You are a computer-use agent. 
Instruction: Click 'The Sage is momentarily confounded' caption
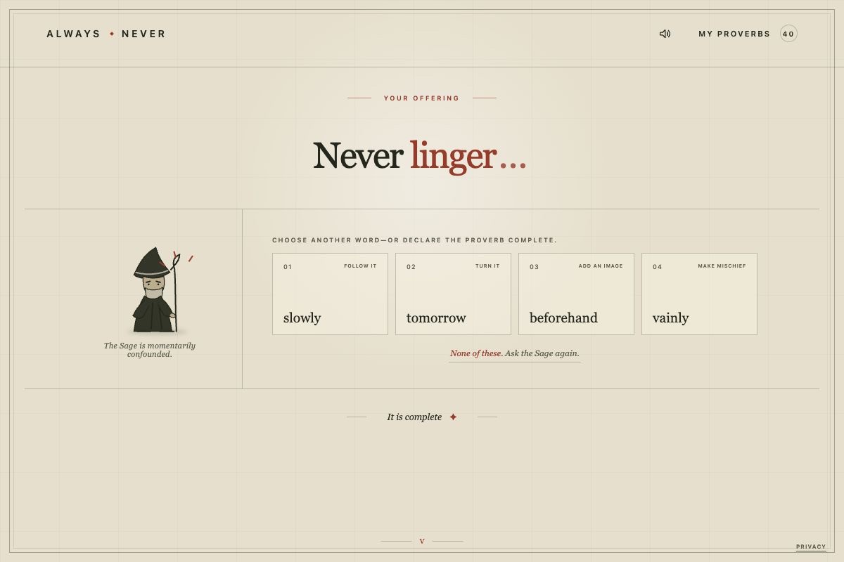pos(150,350)
